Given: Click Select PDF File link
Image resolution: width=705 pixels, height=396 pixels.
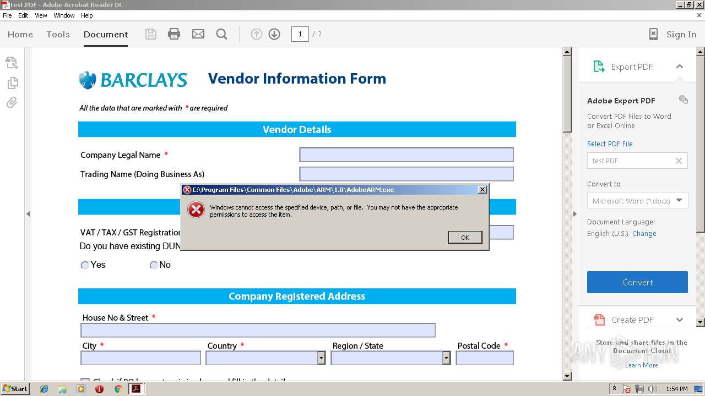Looking at the screenshot, I should (610, 144).
